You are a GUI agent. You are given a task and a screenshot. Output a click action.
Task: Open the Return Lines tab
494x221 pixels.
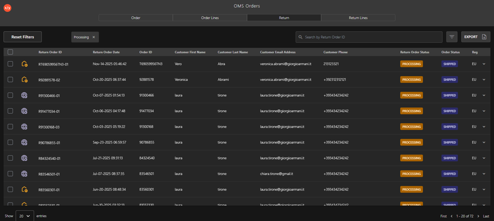click(x=358, y=18)
